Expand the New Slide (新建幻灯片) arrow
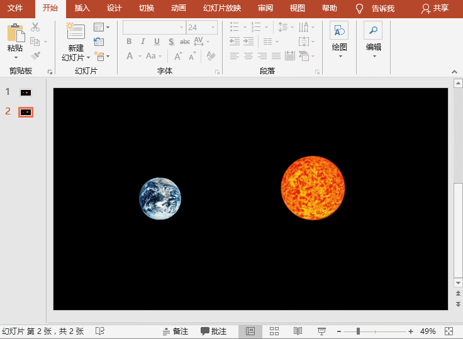463x339 pixels. (x=88, y=57)
